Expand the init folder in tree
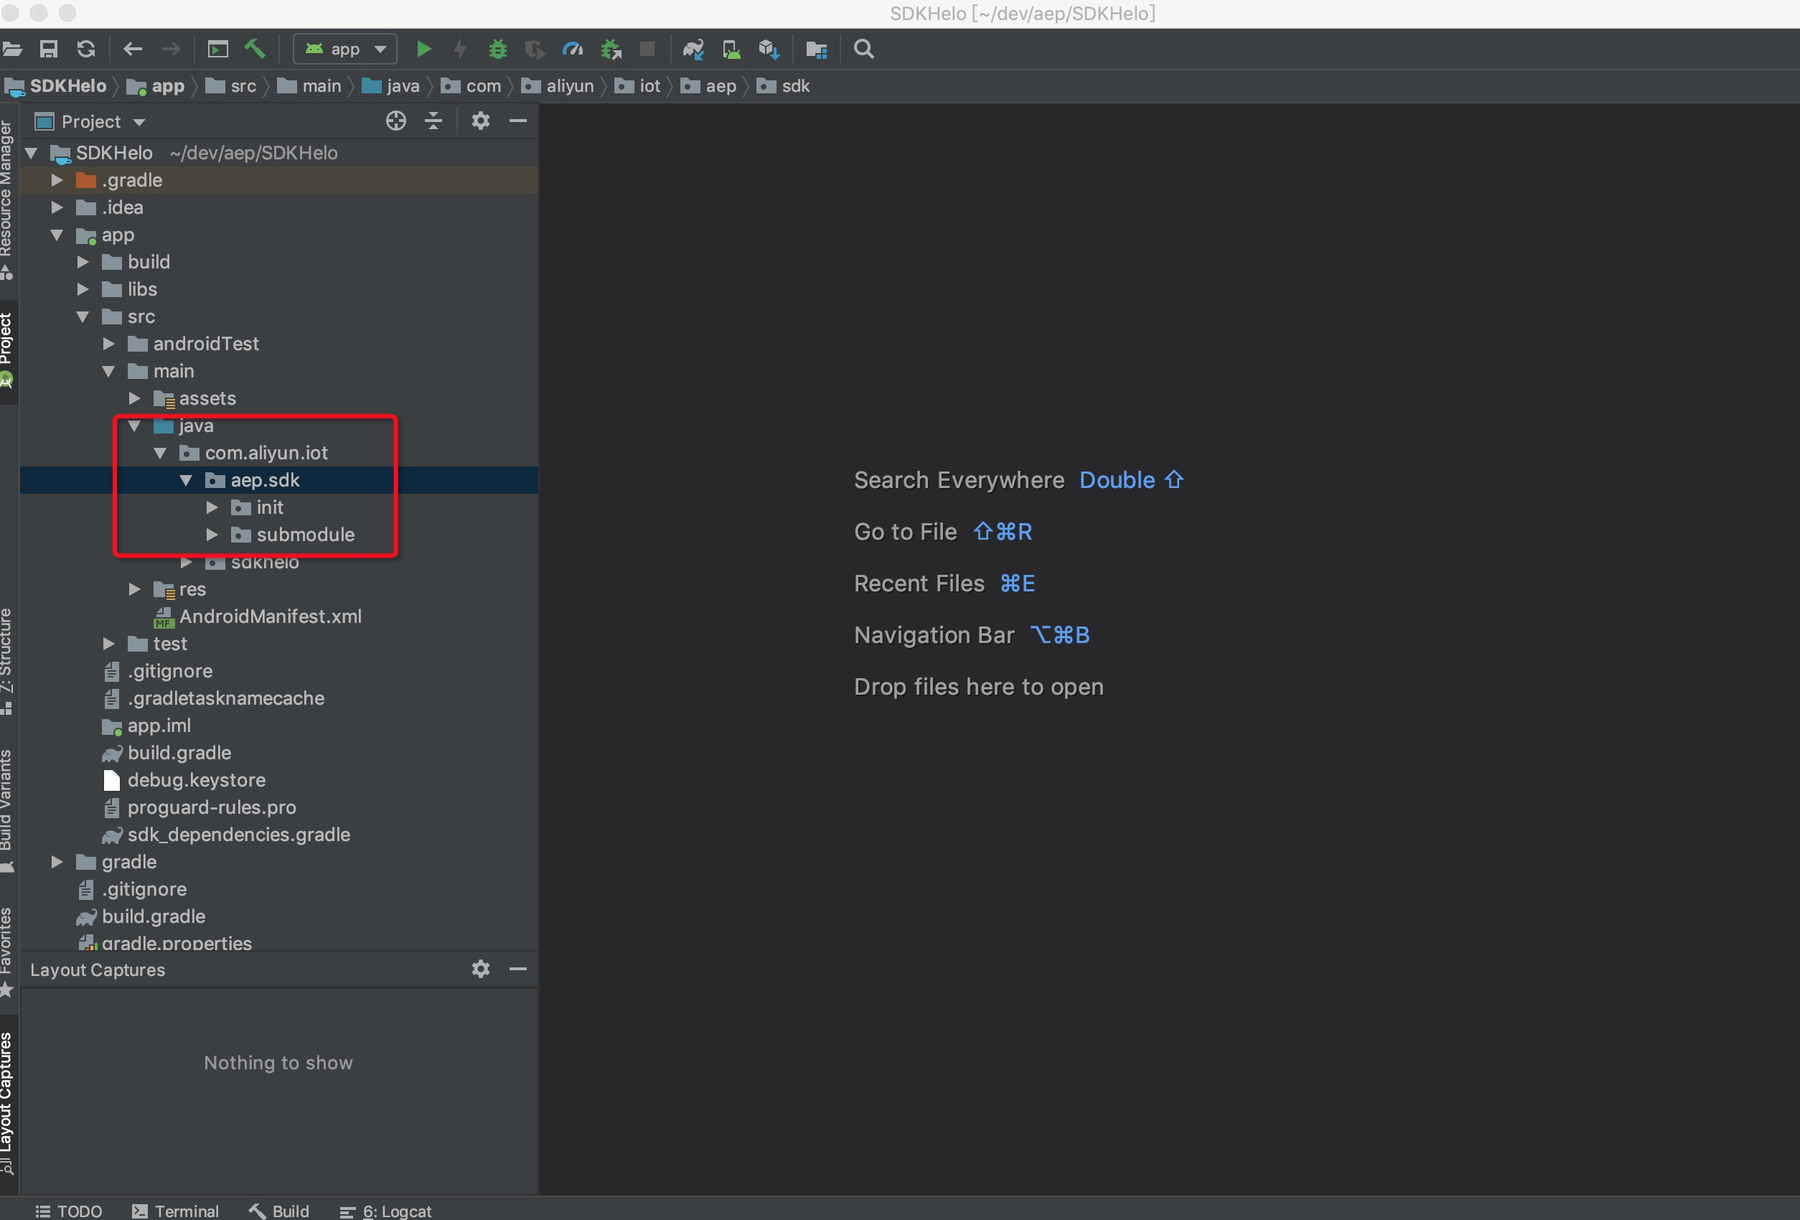The width and height of the screenshot is (1800, 1220). [210, 507]
